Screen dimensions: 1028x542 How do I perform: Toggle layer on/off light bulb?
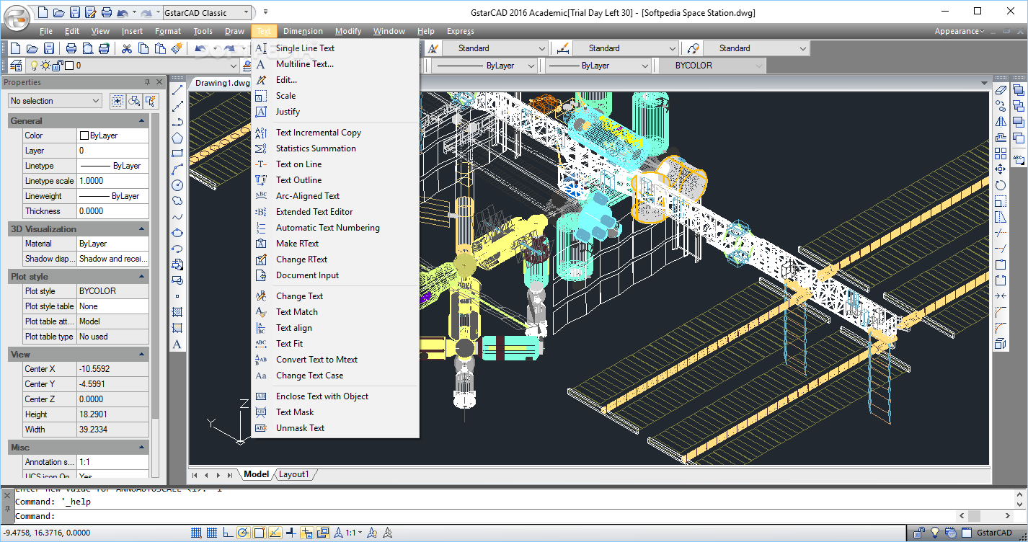pos(33,66)
